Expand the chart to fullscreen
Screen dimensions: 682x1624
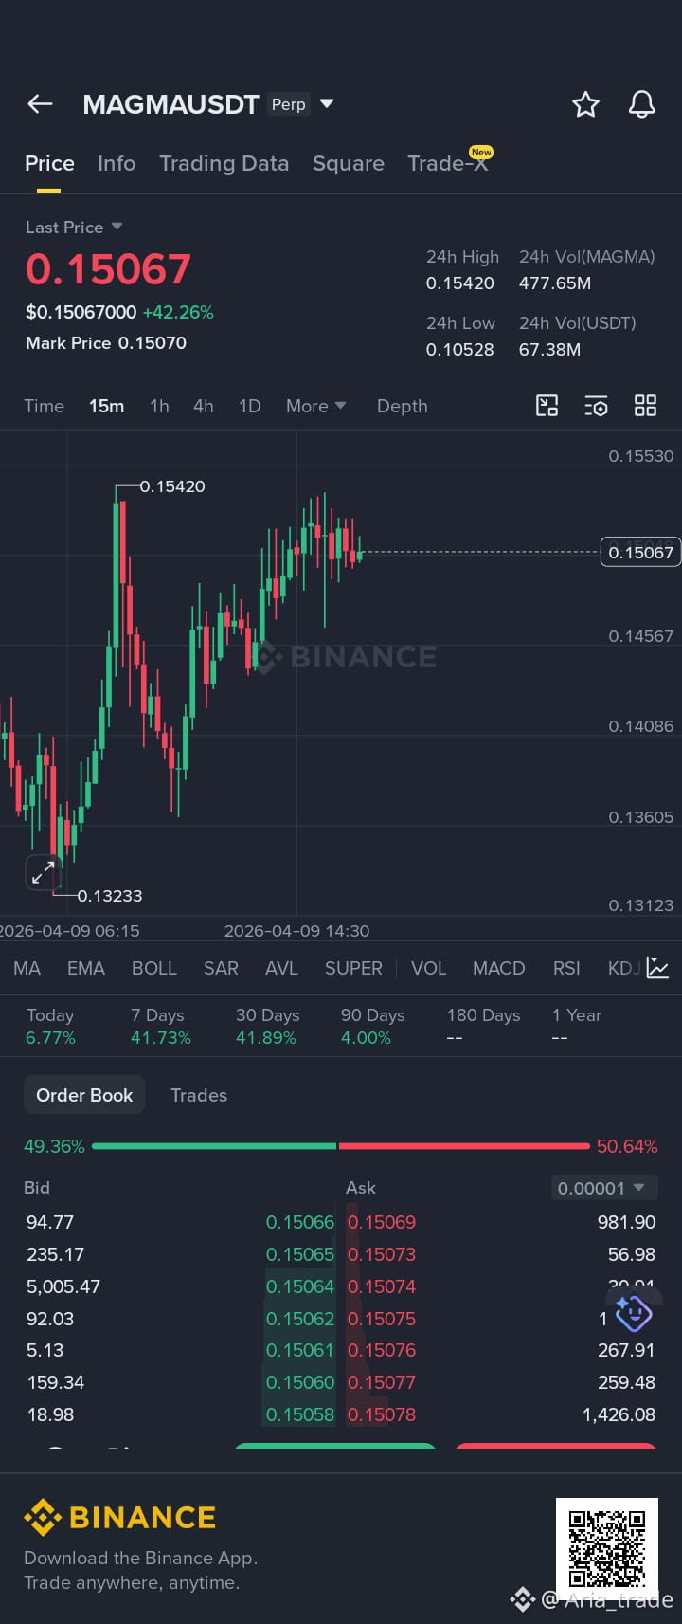point(43,873)
